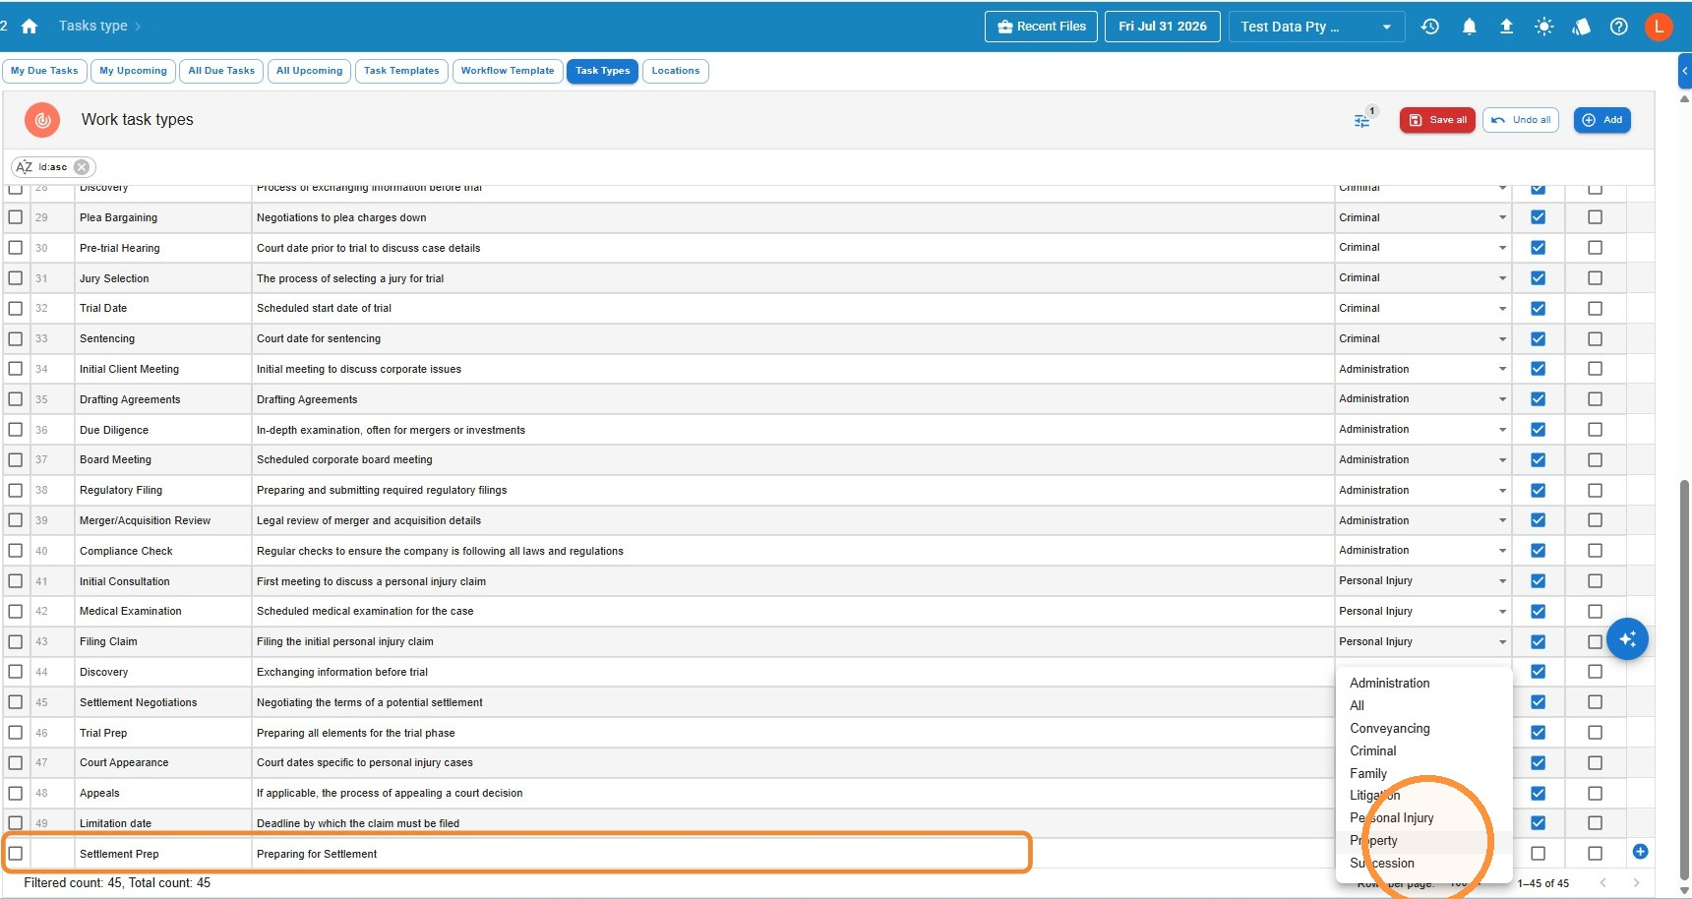Image resolution: width=1692 pixels, height=899 pixels.
Task: Open category dropdown for Medical Examination row
Action: 1422,611
